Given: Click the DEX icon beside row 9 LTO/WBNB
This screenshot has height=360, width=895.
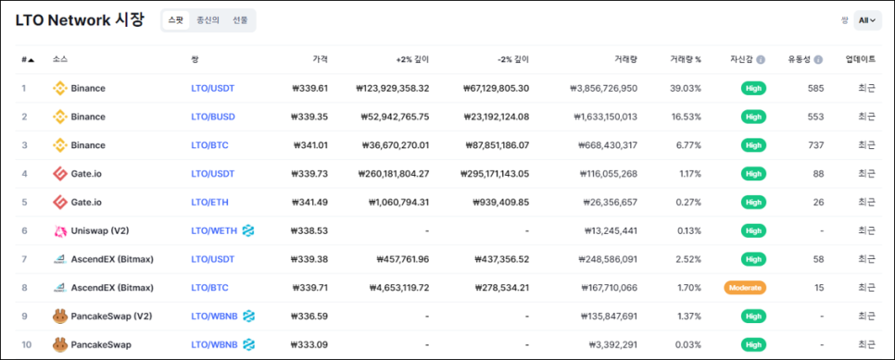Looking at the screenshot, I should click(248, 317).
